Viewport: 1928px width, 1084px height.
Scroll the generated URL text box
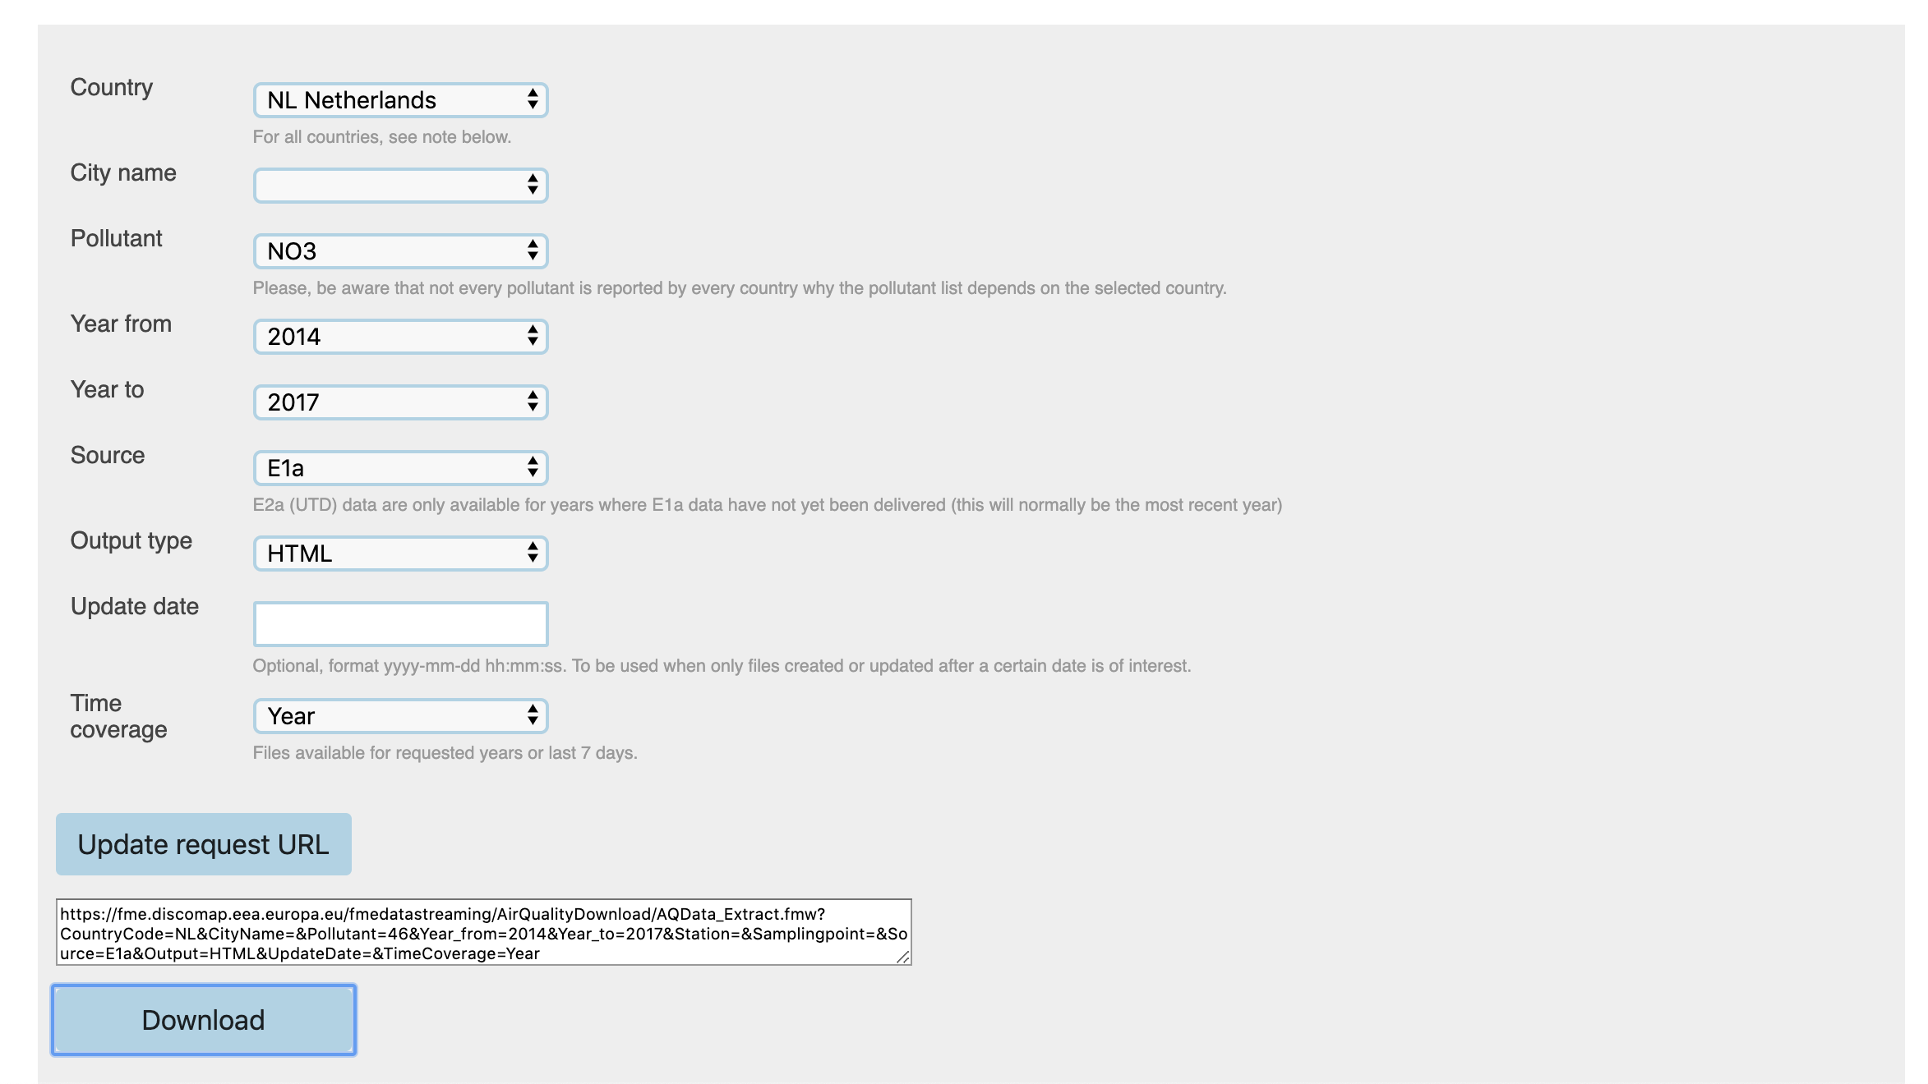click(x=483, y=933)
